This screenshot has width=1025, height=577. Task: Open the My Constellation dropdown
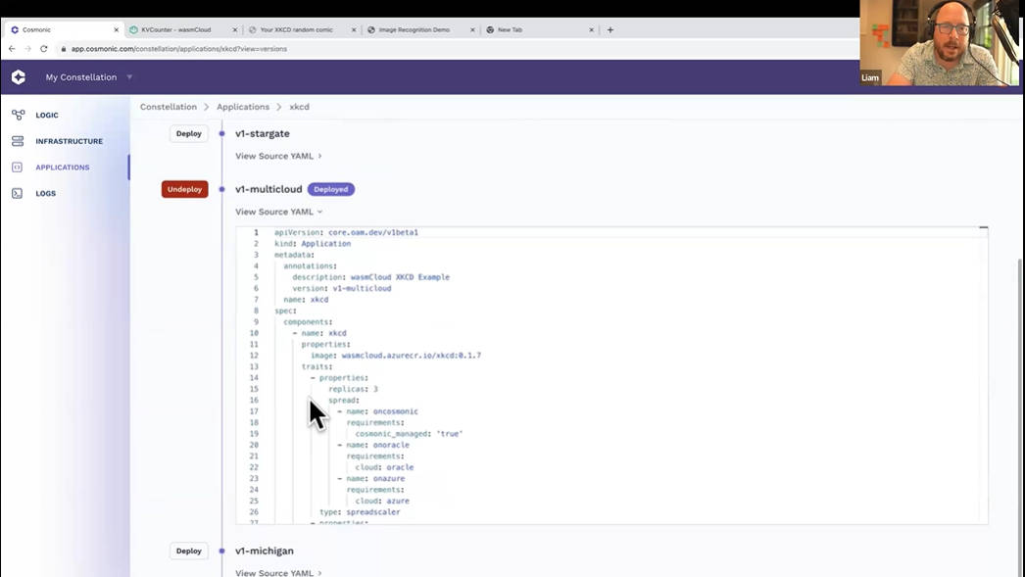(x=89, y=77)
